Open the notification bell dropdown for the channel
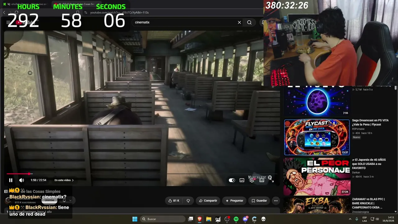Viewport: 398px width, 224px height. pyautogui.click(x=67, y=200)
